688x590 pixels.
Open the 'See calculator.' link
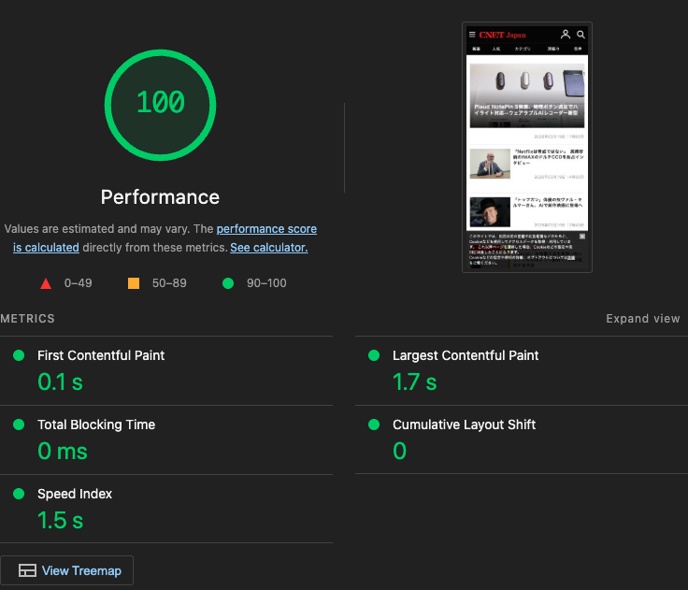pos(268,248)
